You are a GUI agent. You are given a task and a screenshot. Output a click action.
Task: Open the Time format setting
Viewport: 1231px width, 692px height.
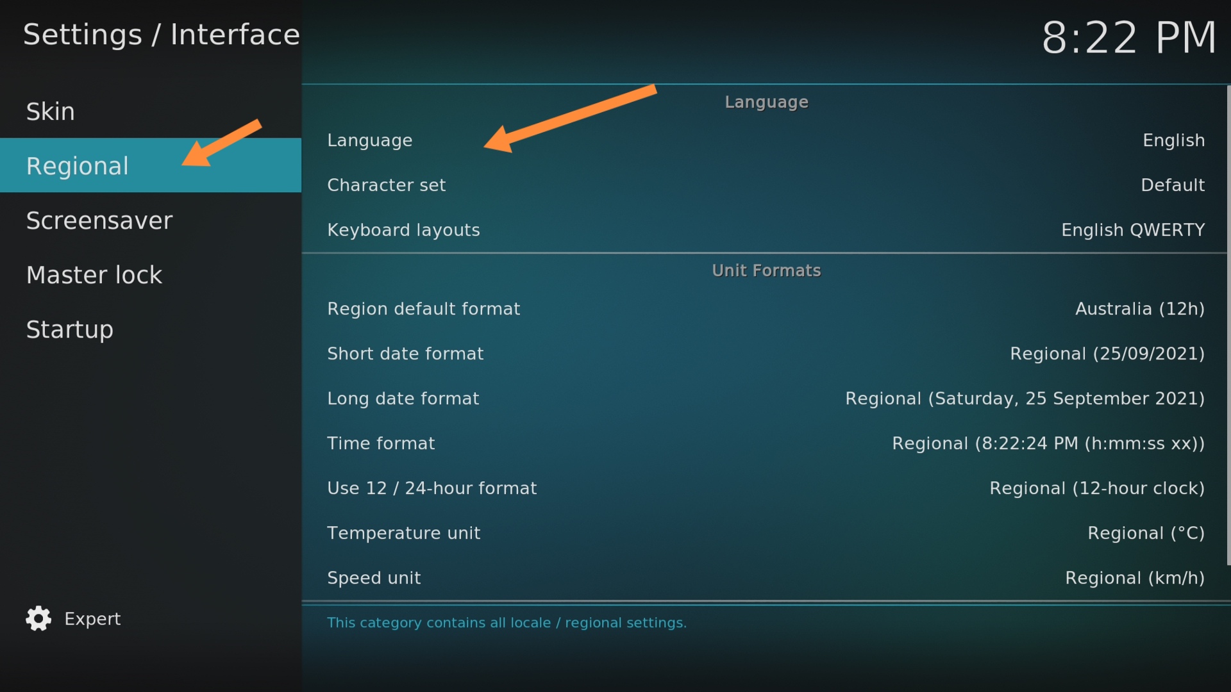[766, 443]
